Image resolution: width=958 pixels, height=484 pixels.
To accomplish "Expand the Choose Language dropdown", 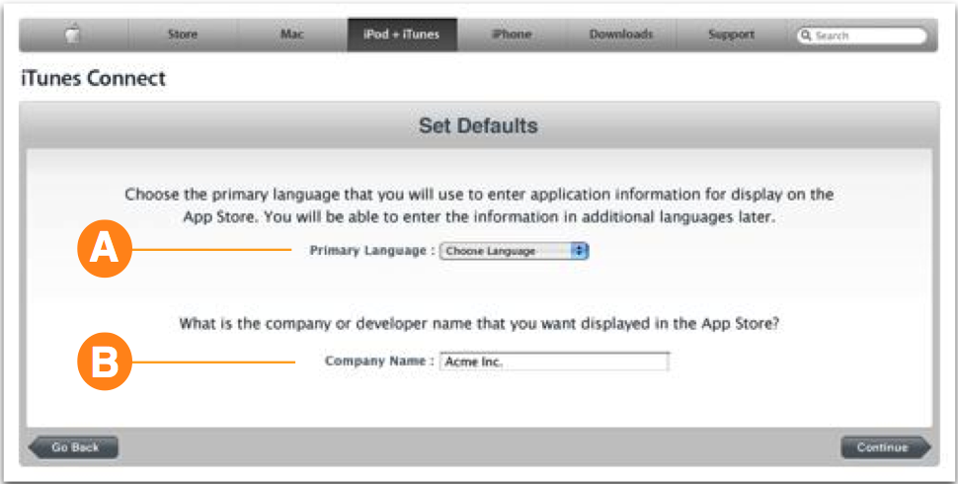I will click(x=514, y=251).
